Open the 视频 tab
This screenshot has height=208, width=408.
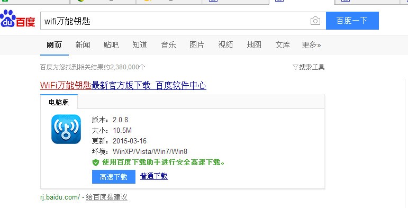click(225, 45)
